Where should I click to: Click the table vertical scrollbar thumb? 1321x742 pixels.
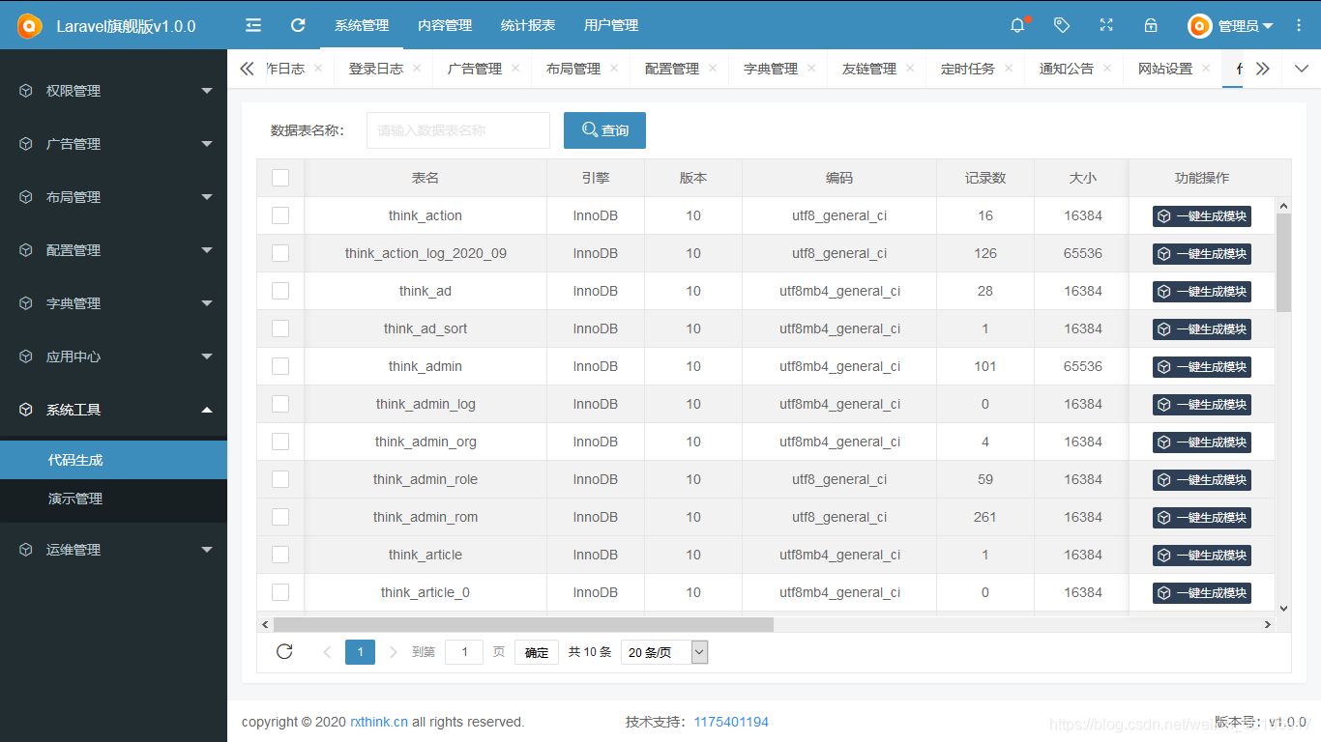pyautogui.click(x=1283, y=262)
